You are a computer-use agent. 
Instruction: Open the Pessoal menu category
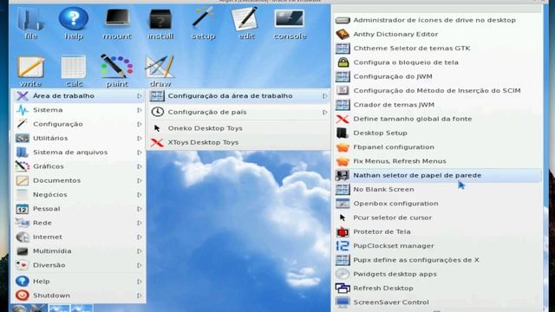click(x=79, y=209)
